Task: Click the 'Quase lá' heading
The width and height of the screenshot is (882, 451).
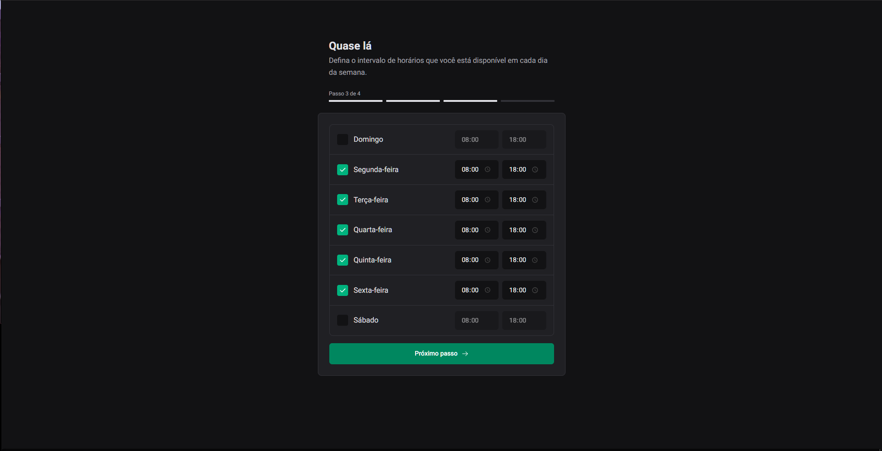Action: pyautogui.click(x=350, y=46)
